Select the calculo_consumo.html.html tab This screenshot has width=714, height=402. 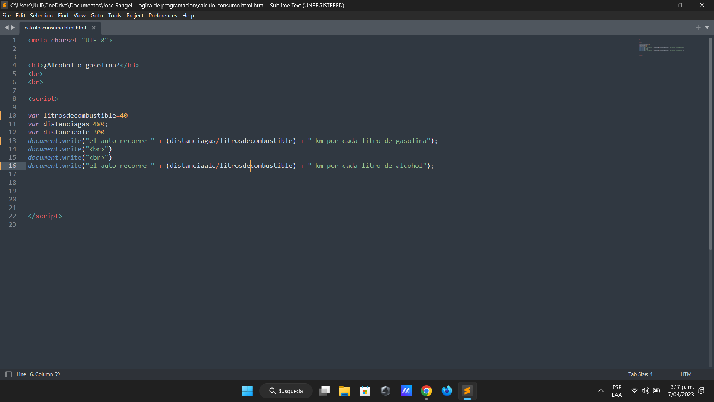pyautogui.click(x=55, y=28)
